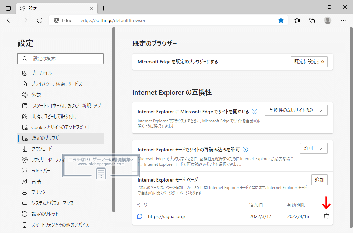This screenshot has height=233, width=353.
Task: Focus the 設定の検索 search field
Action: point(61,59)
